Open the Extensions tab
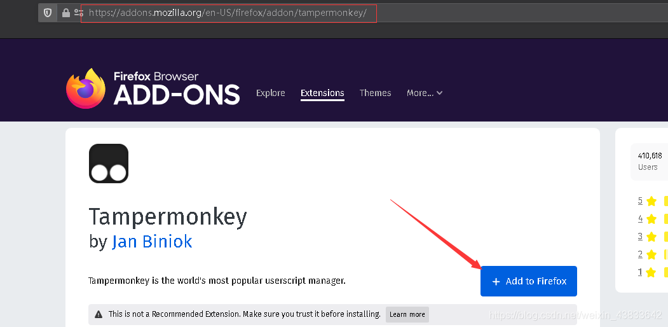This screenshot has height=327, width=668. 322,93
